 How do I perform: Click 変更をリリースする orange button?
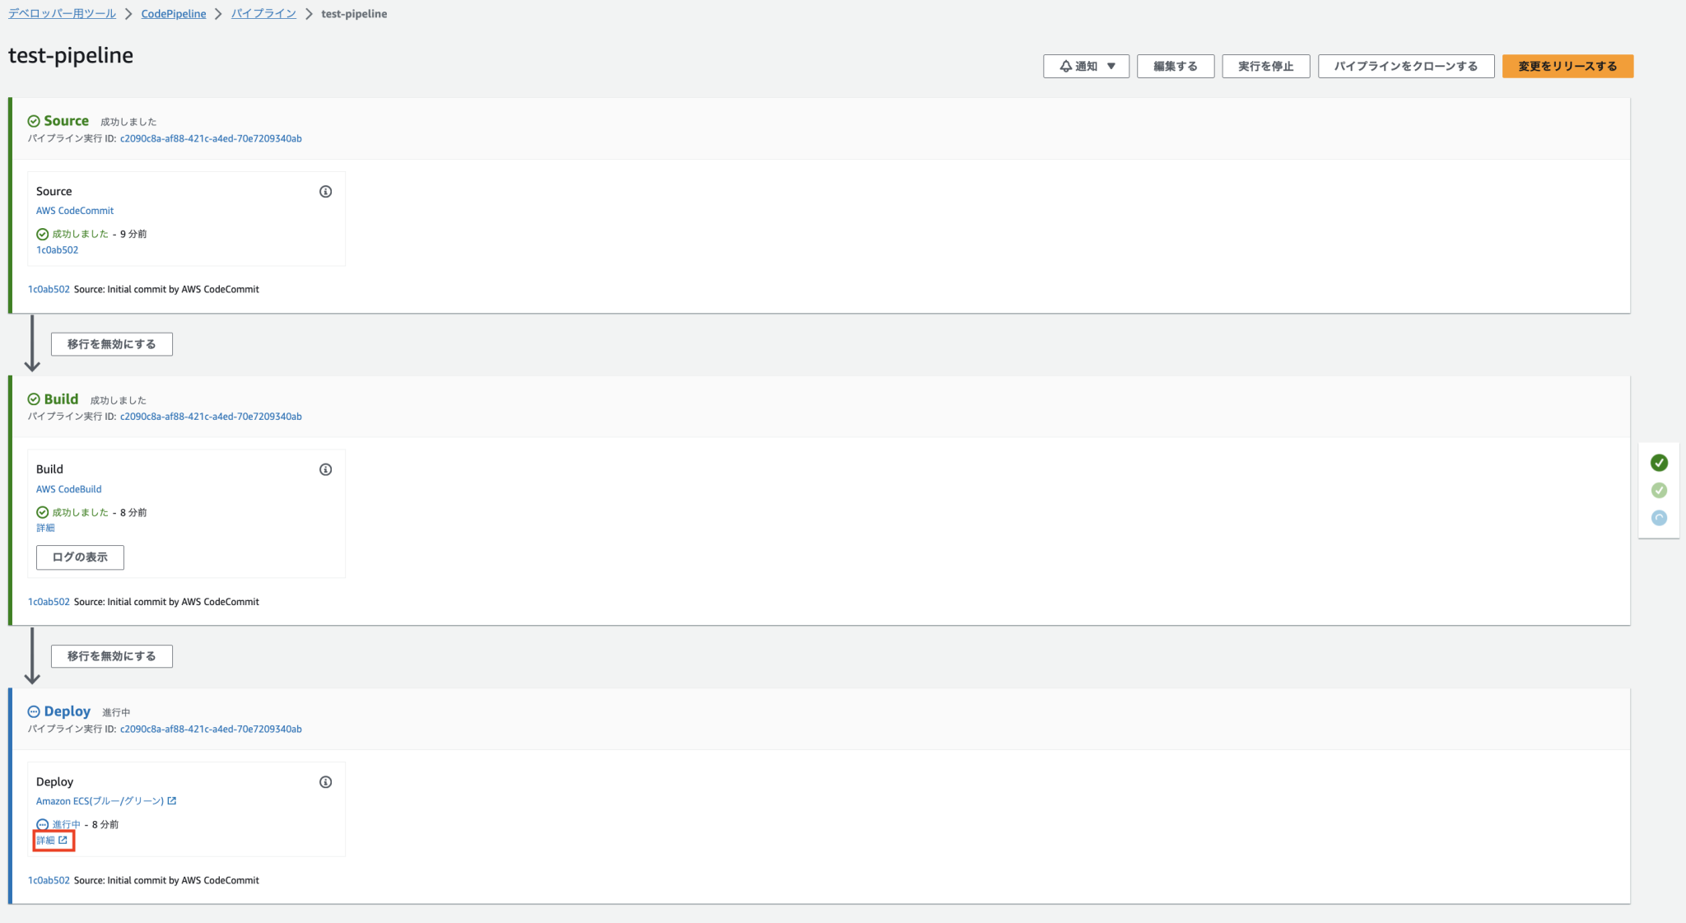click(x=1567, y=67)
